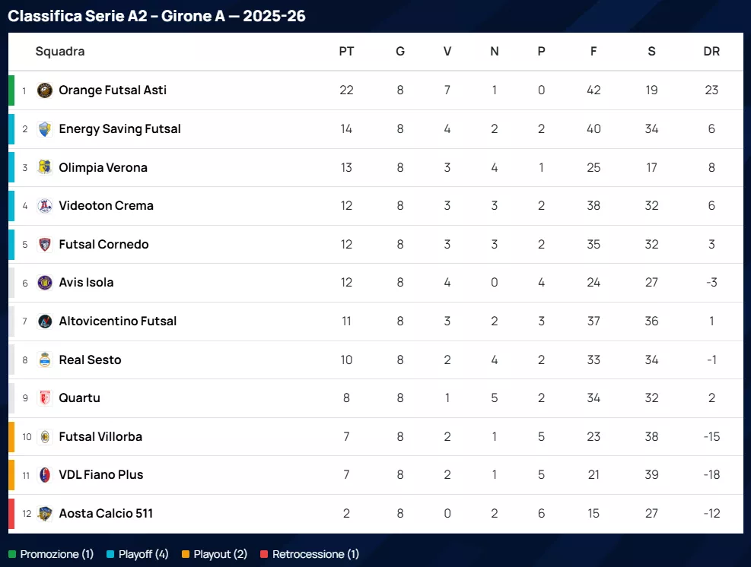Click the Orange Futsal Asti team logo
751x567 pixels.
coord(45,90)
